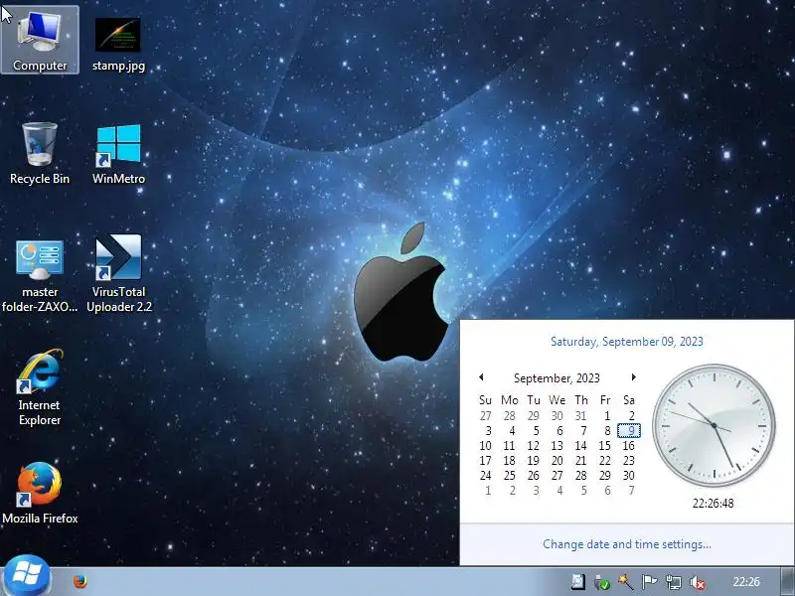Viewport: 795px width, 596px height.
Task: Select August 27 in the calendar
Action: [485, 416]
